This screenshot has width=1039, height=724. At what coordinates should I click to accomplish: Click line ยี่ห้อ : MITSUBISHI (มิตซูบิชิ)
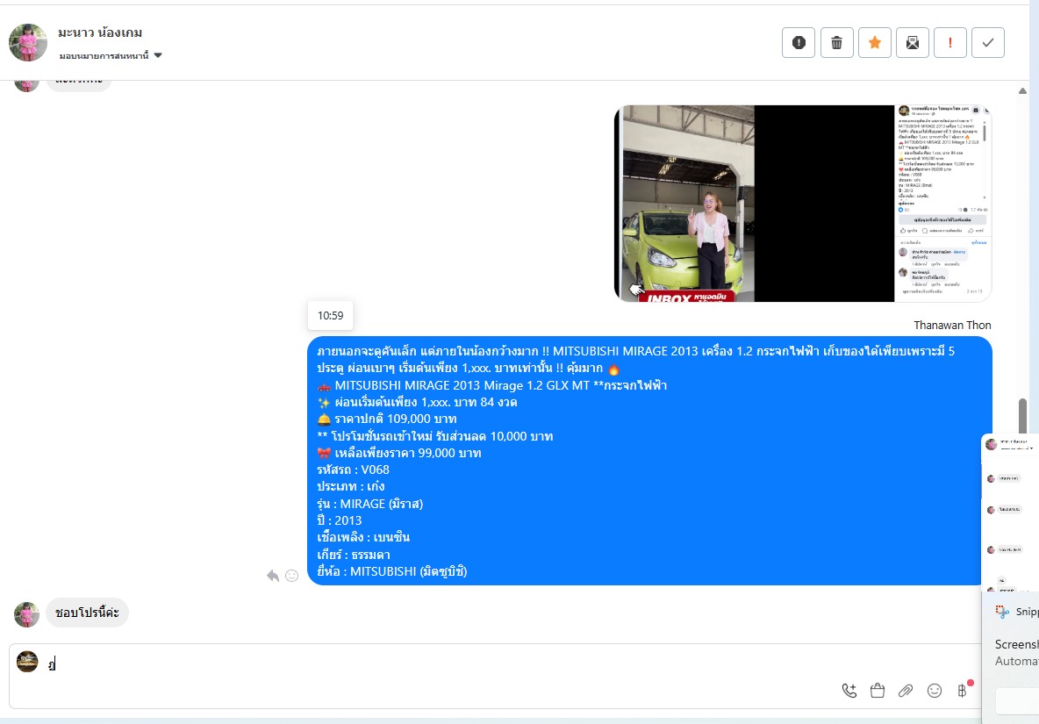(x=391, y=571)
